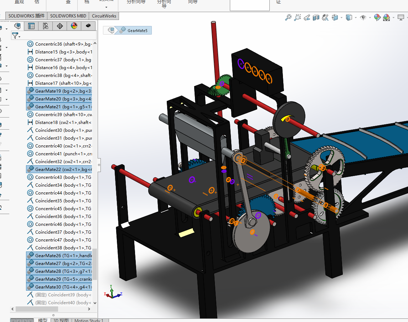
Task: Select GearMate29 (TG<5>,crank) in tree
Action: click(x=59, y=279)
